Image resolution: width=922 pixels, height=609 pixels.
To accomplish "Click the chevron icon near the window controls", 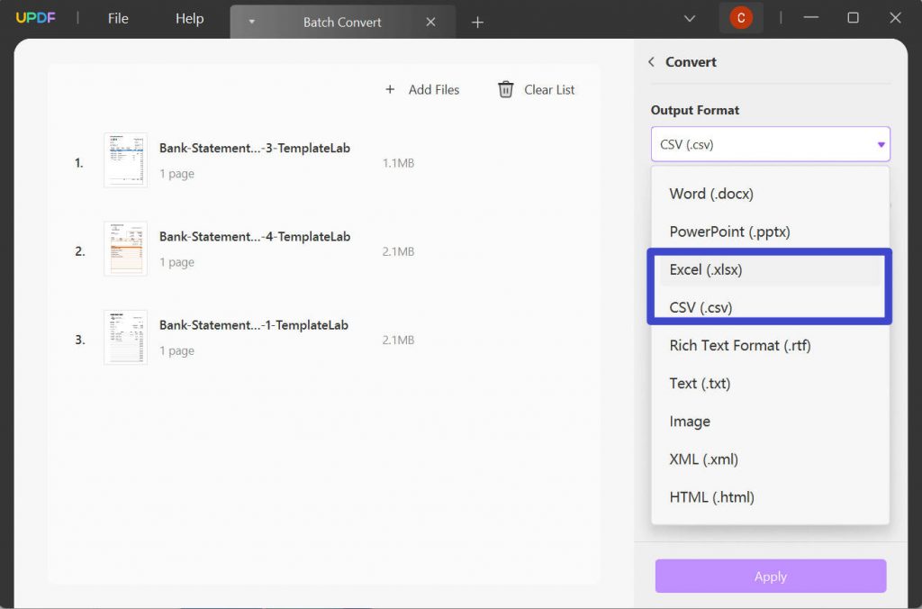I will tap(690, 17).
